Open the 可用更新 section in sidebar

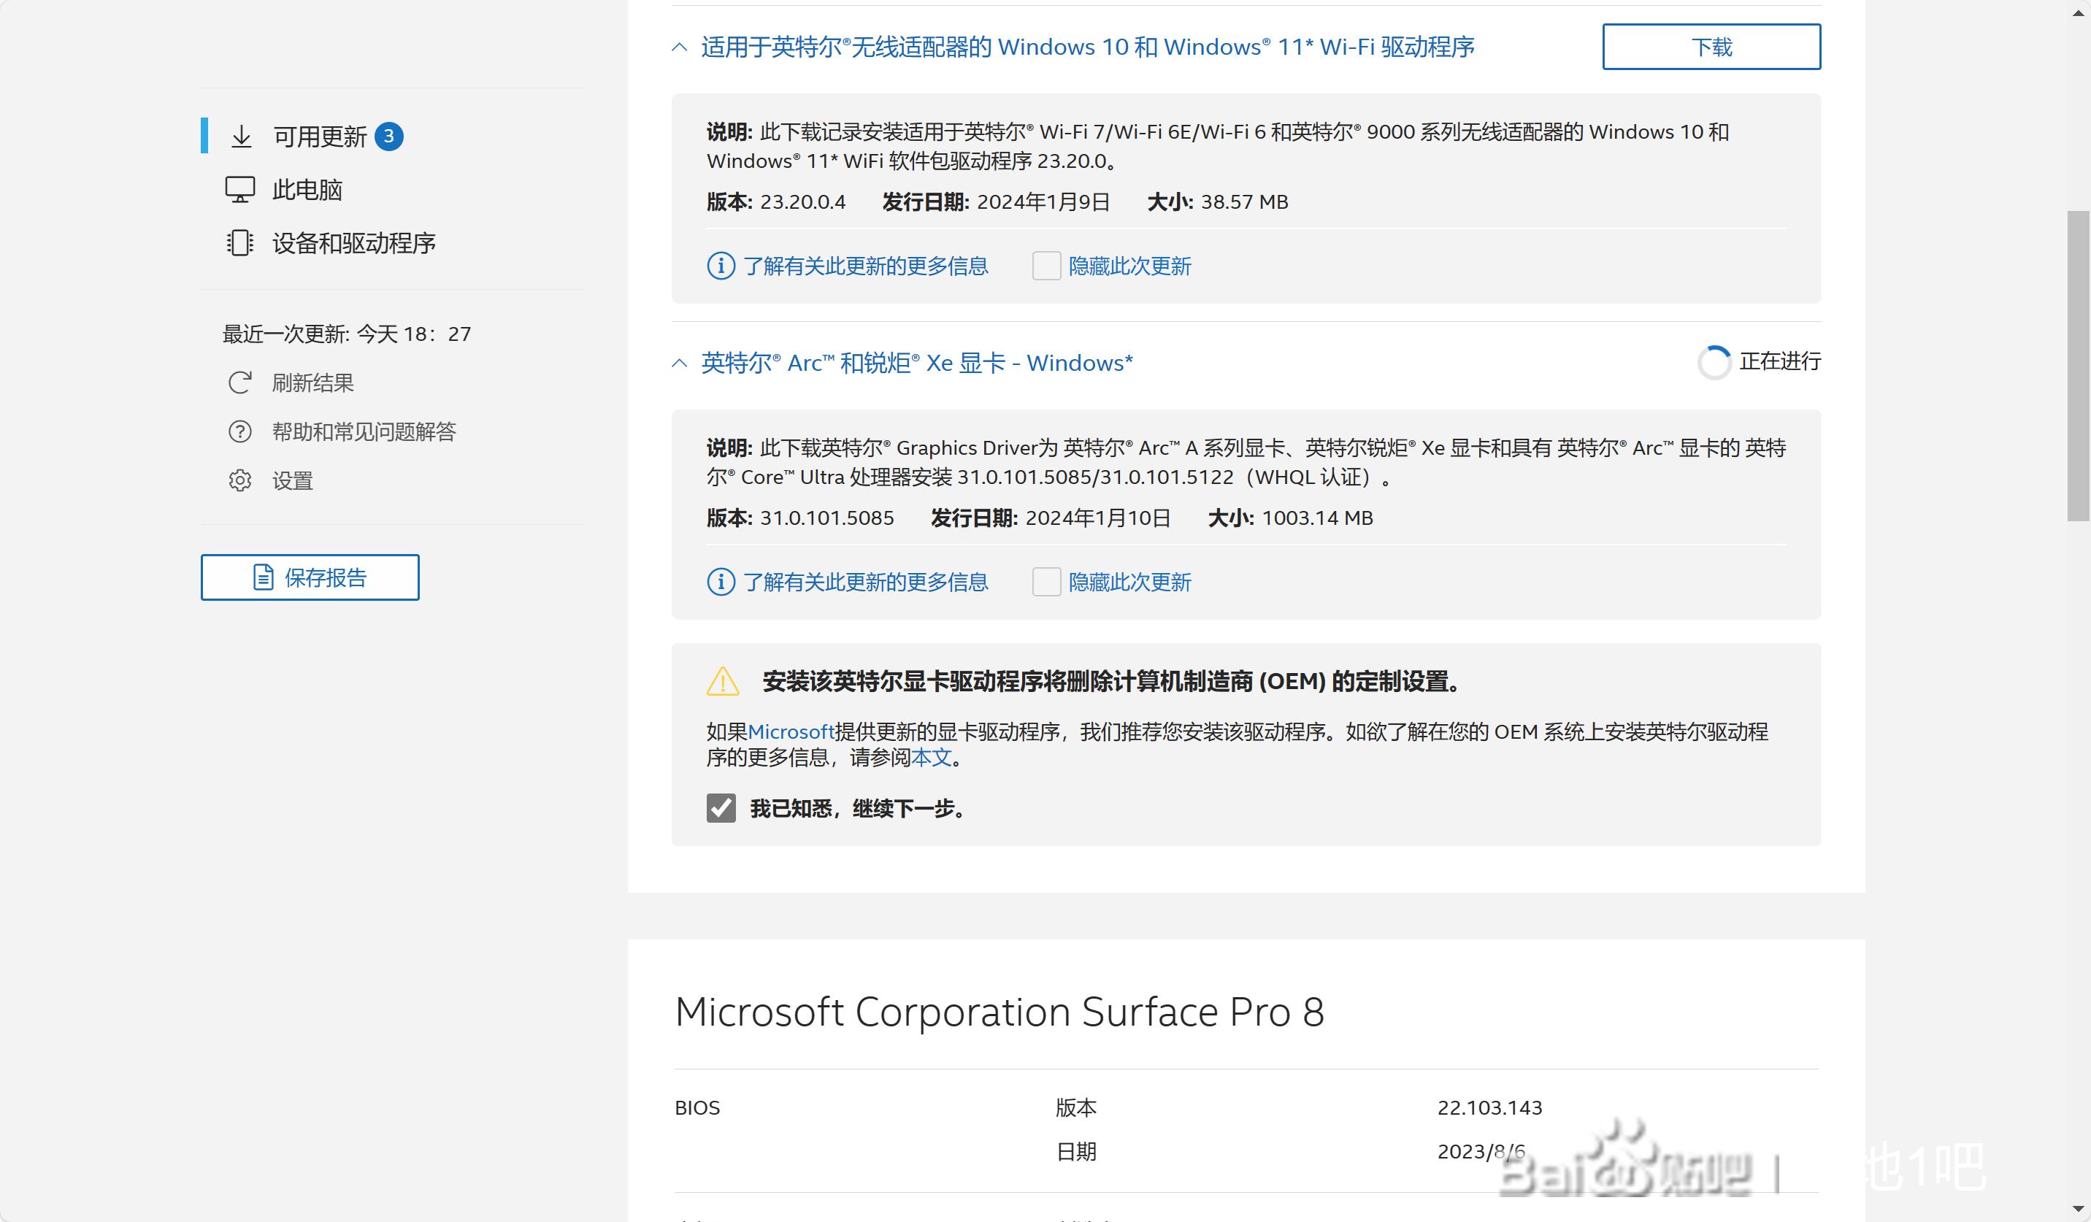tap(320, 136)
